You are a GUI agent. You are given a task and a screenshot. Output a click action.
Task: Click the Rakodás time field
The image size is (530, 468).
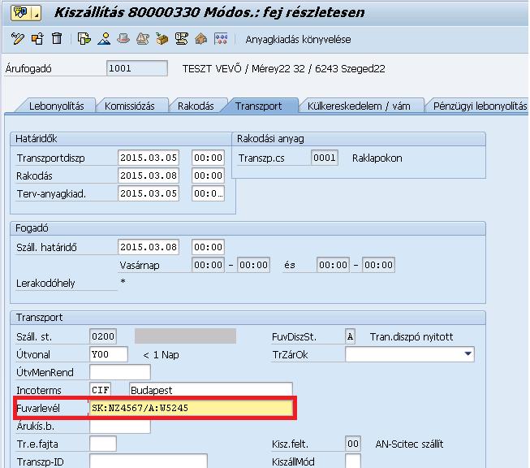(208, 175)
